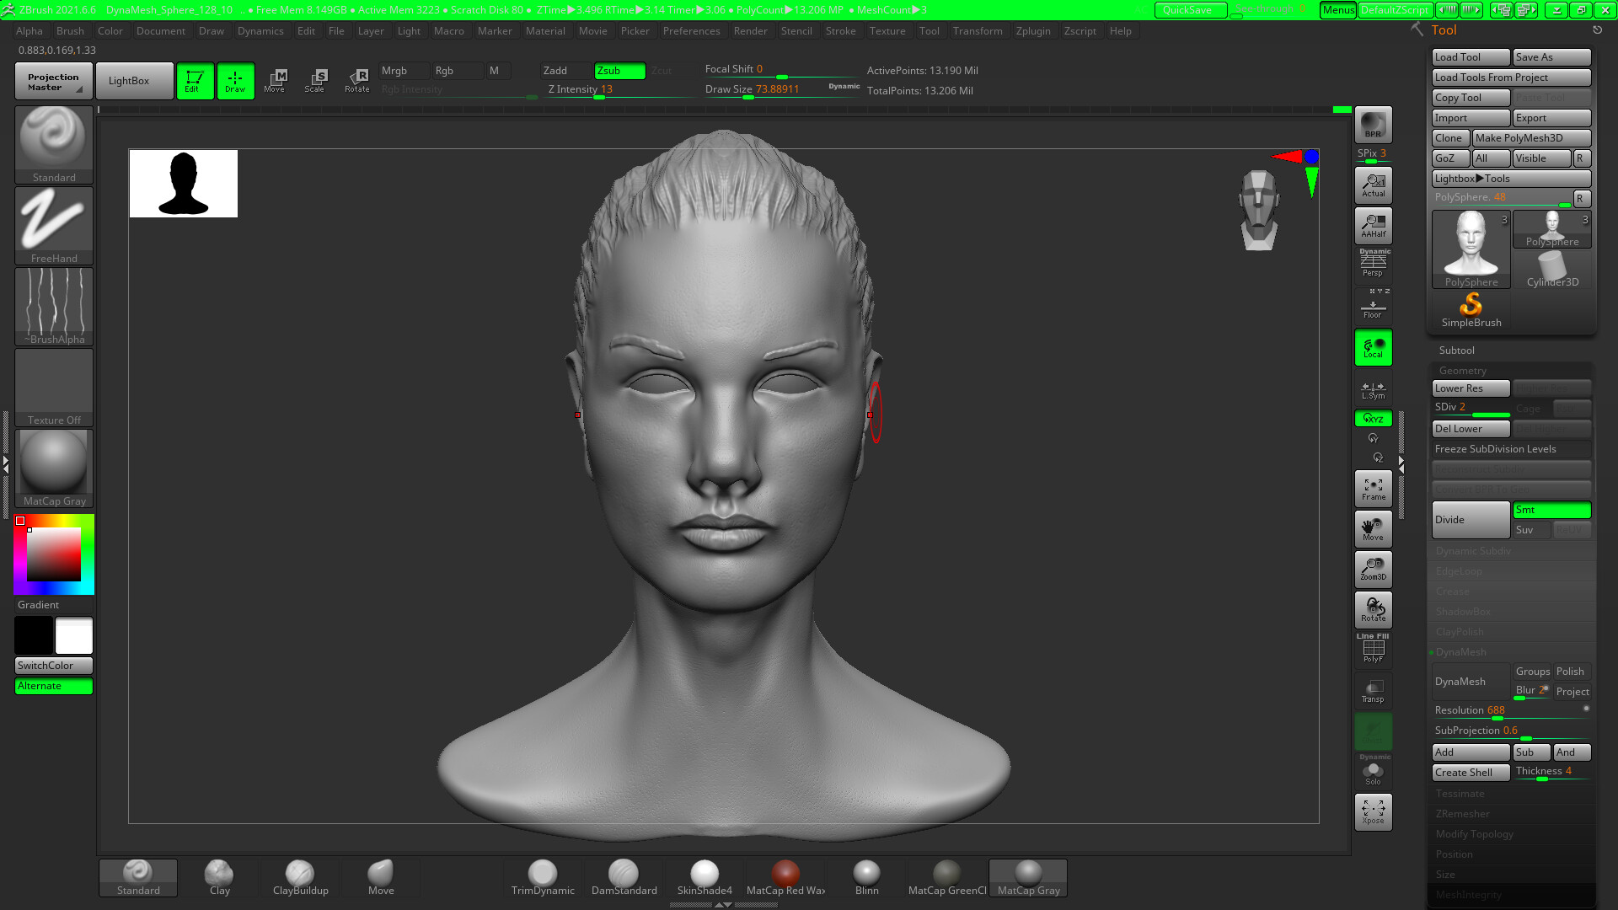Open the Brush menu from menu bar

69,30
